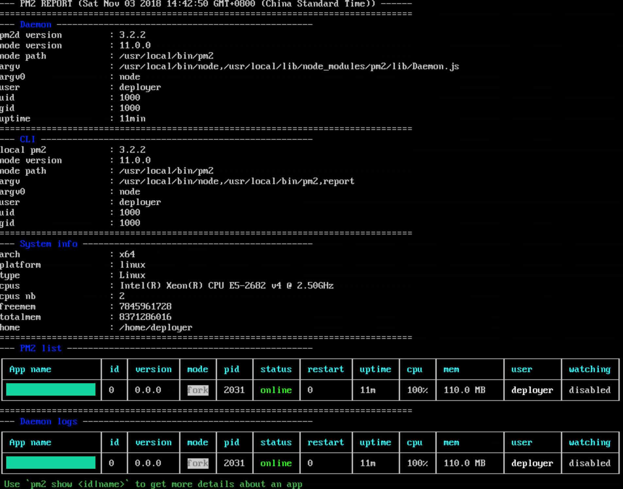This screenshot has height=489, width=623.
Task: Select uptime 11m in PM2 list table
Action: (x=367, y=390)
